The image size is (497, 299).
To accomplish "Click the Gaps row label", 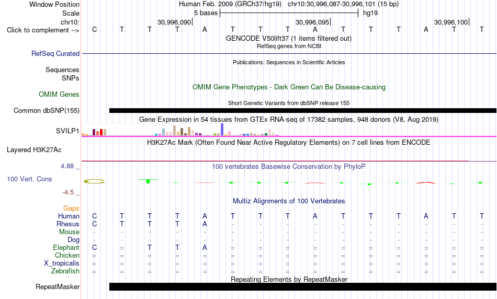I will pyautogui.click(x=71, y=208).
